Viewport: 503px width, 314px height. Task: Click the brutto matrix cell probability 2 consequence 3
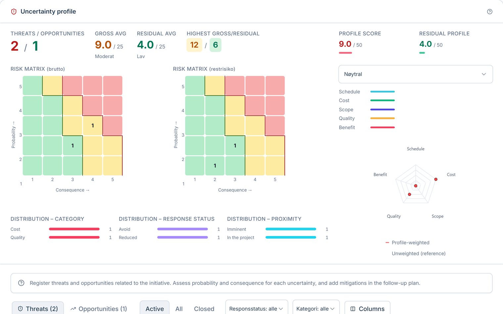pyautogui.click(x=72, y=146)
